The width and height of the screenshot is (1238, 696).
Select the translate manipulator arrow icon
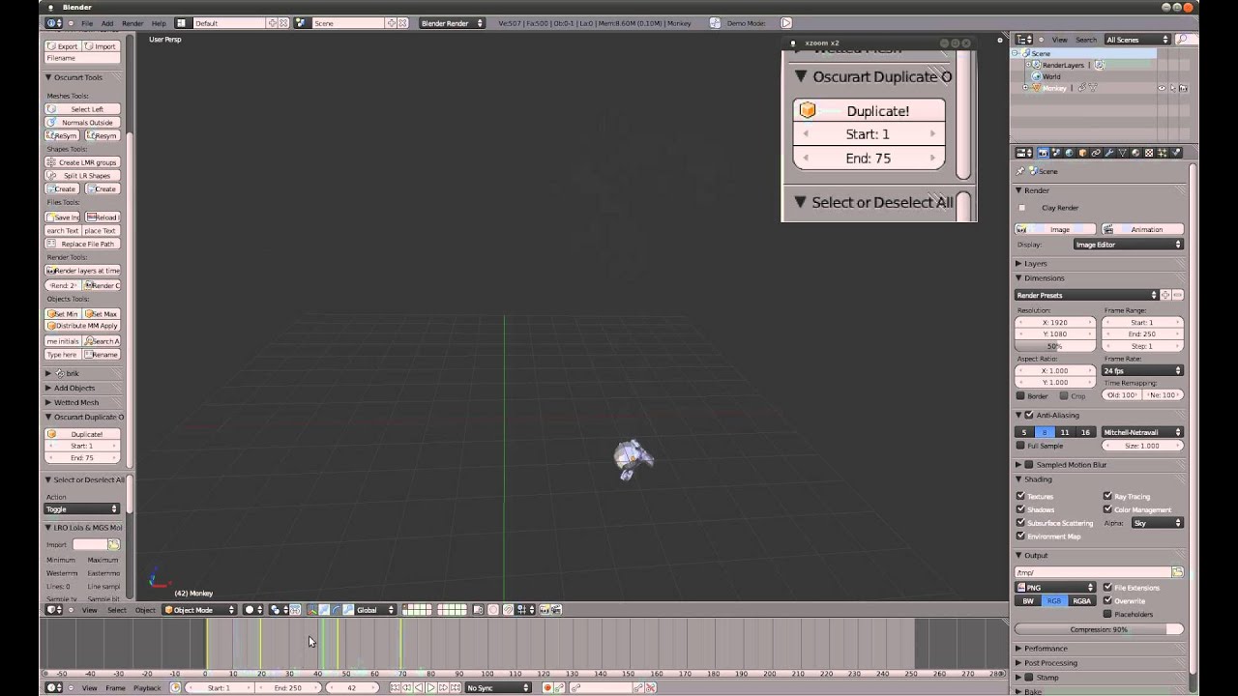point(324,610)
